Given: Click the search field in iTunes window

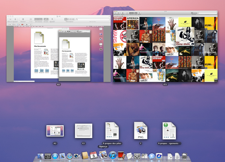Looking at the screenshot, I should [207, 13].
